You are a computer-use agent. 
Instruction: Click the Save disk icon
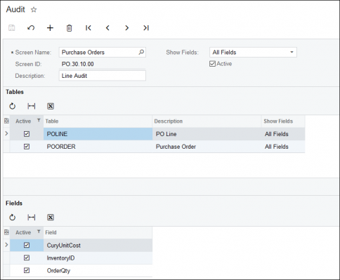tap(12, 28)
